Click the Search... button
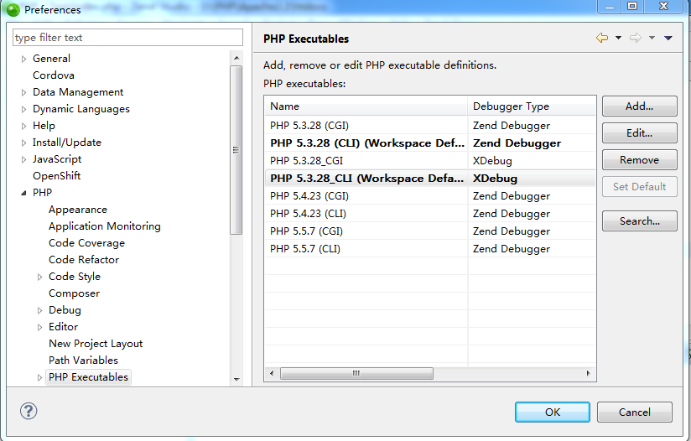The height and width of the screenshot is (441, 691). click(x=640, y=221)
